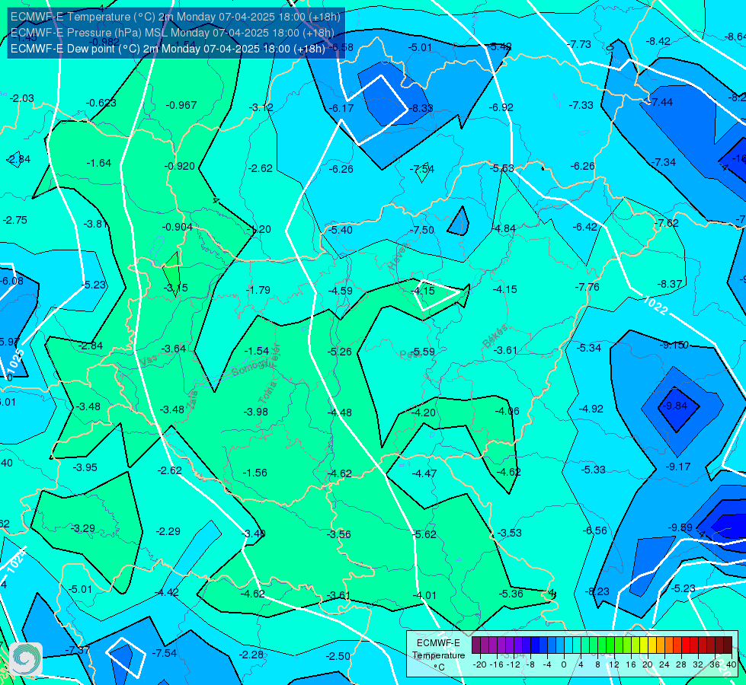This screenshot has height=685, width=746.
Task: Click the -6.92 dew point value
Action: pos(501,107)
